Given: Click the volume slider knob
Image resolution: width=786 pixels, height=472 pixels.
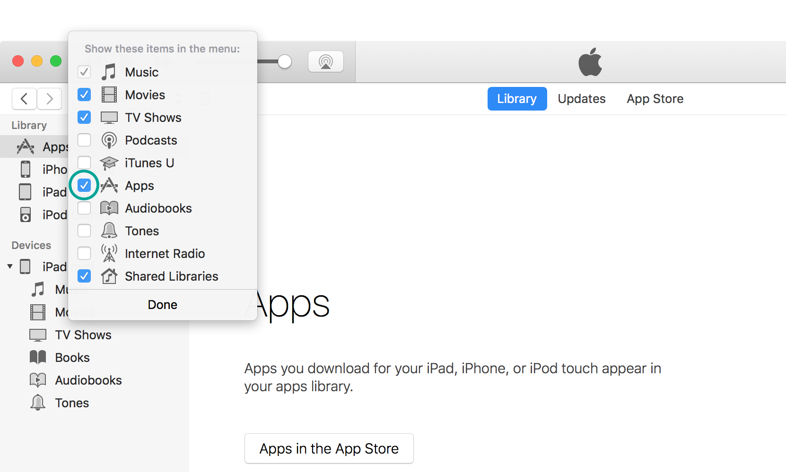Looking at the screenshot, I should [284, 61].
